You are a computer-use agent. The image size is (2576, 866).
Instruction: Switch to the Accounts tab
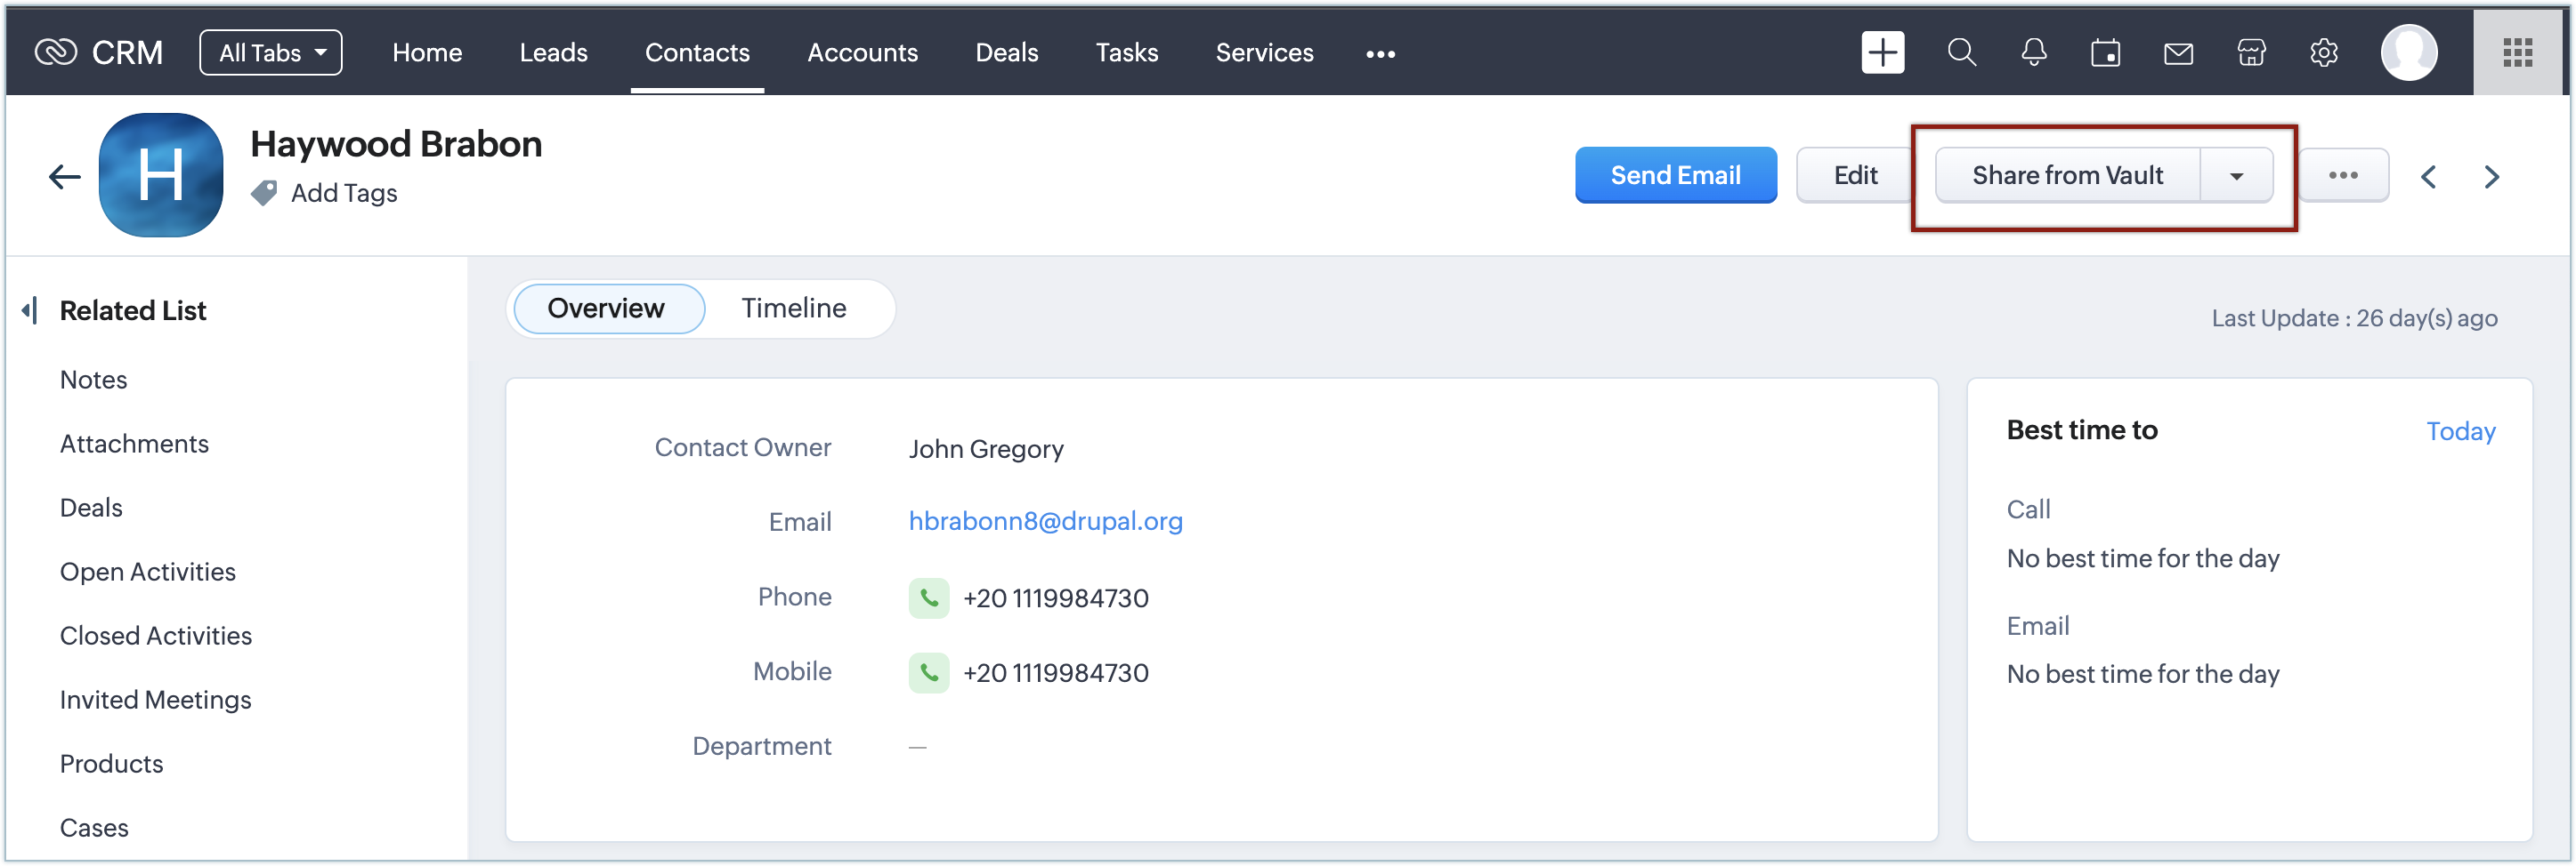click(x=862, y=53)
